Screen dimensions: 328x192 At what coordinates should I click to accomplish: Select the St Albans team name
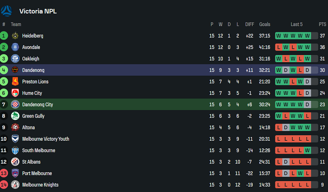(x=32, y=162)
